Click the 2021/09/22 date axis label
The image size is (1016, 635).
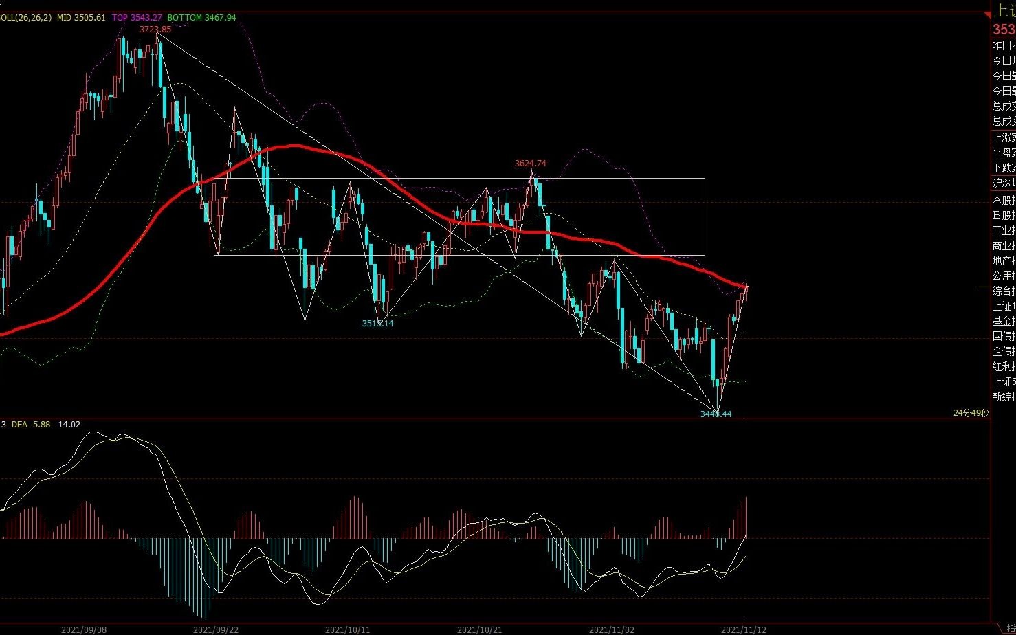coord(216,630)
